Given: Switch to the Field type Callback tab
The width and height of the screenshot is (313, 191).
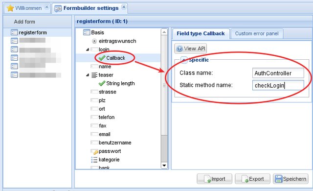Looking at the screenshot, I should [x=201, y=34].
